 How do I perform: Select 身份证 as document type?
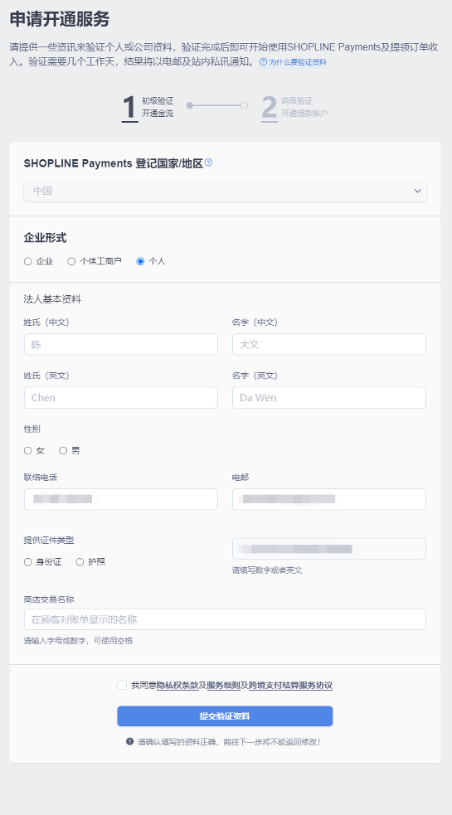click(x=28, y=562)
